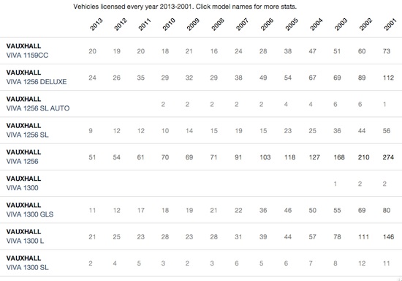Click the 2001 column header
402x281 pixels.
coord(390,24)
